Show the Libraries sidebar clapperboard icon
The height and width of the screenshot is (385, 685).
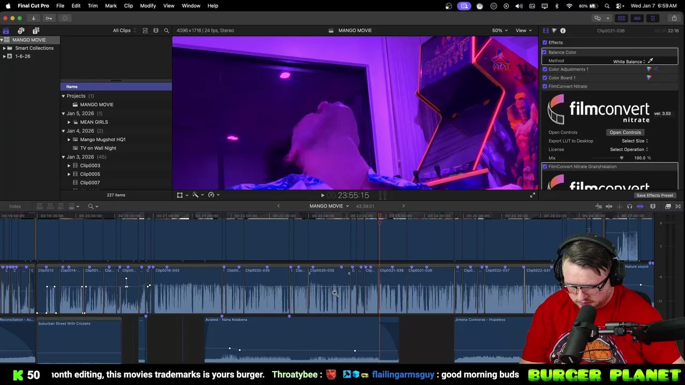6,30
